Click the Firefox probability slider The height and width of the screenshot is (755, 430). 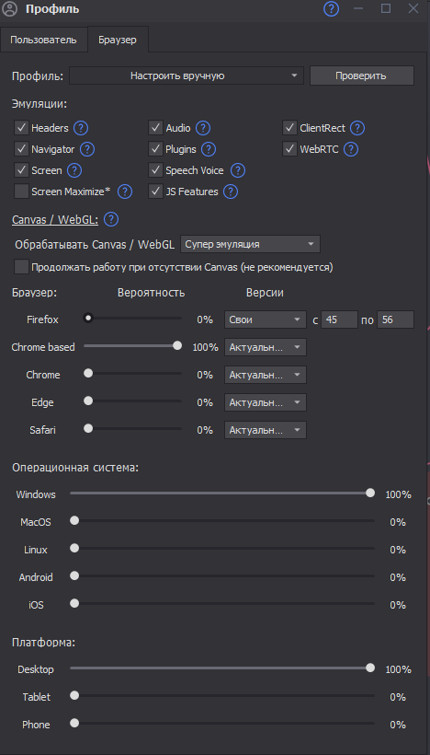tap(132, 318)
